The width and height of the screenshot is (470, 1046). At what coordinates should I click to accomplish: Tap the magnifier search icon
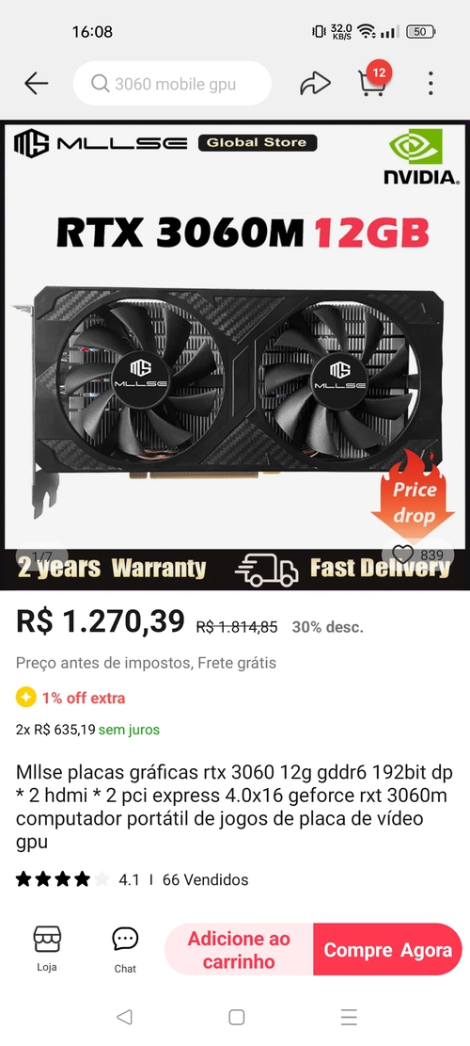point(101,84)
